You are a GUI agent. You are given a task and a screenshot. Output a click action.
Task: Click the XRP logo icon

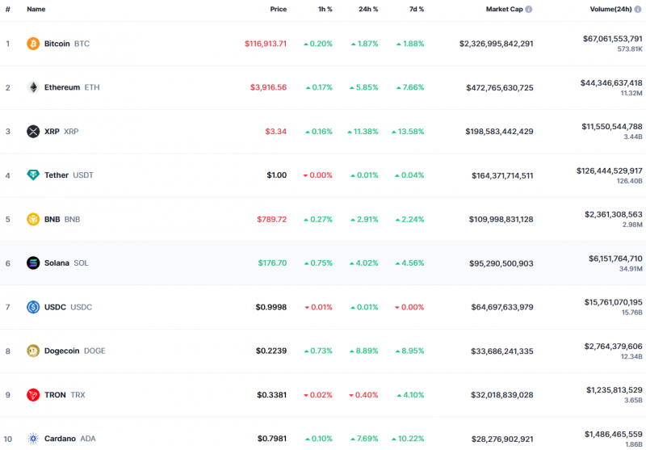click(x=33, y=132)
